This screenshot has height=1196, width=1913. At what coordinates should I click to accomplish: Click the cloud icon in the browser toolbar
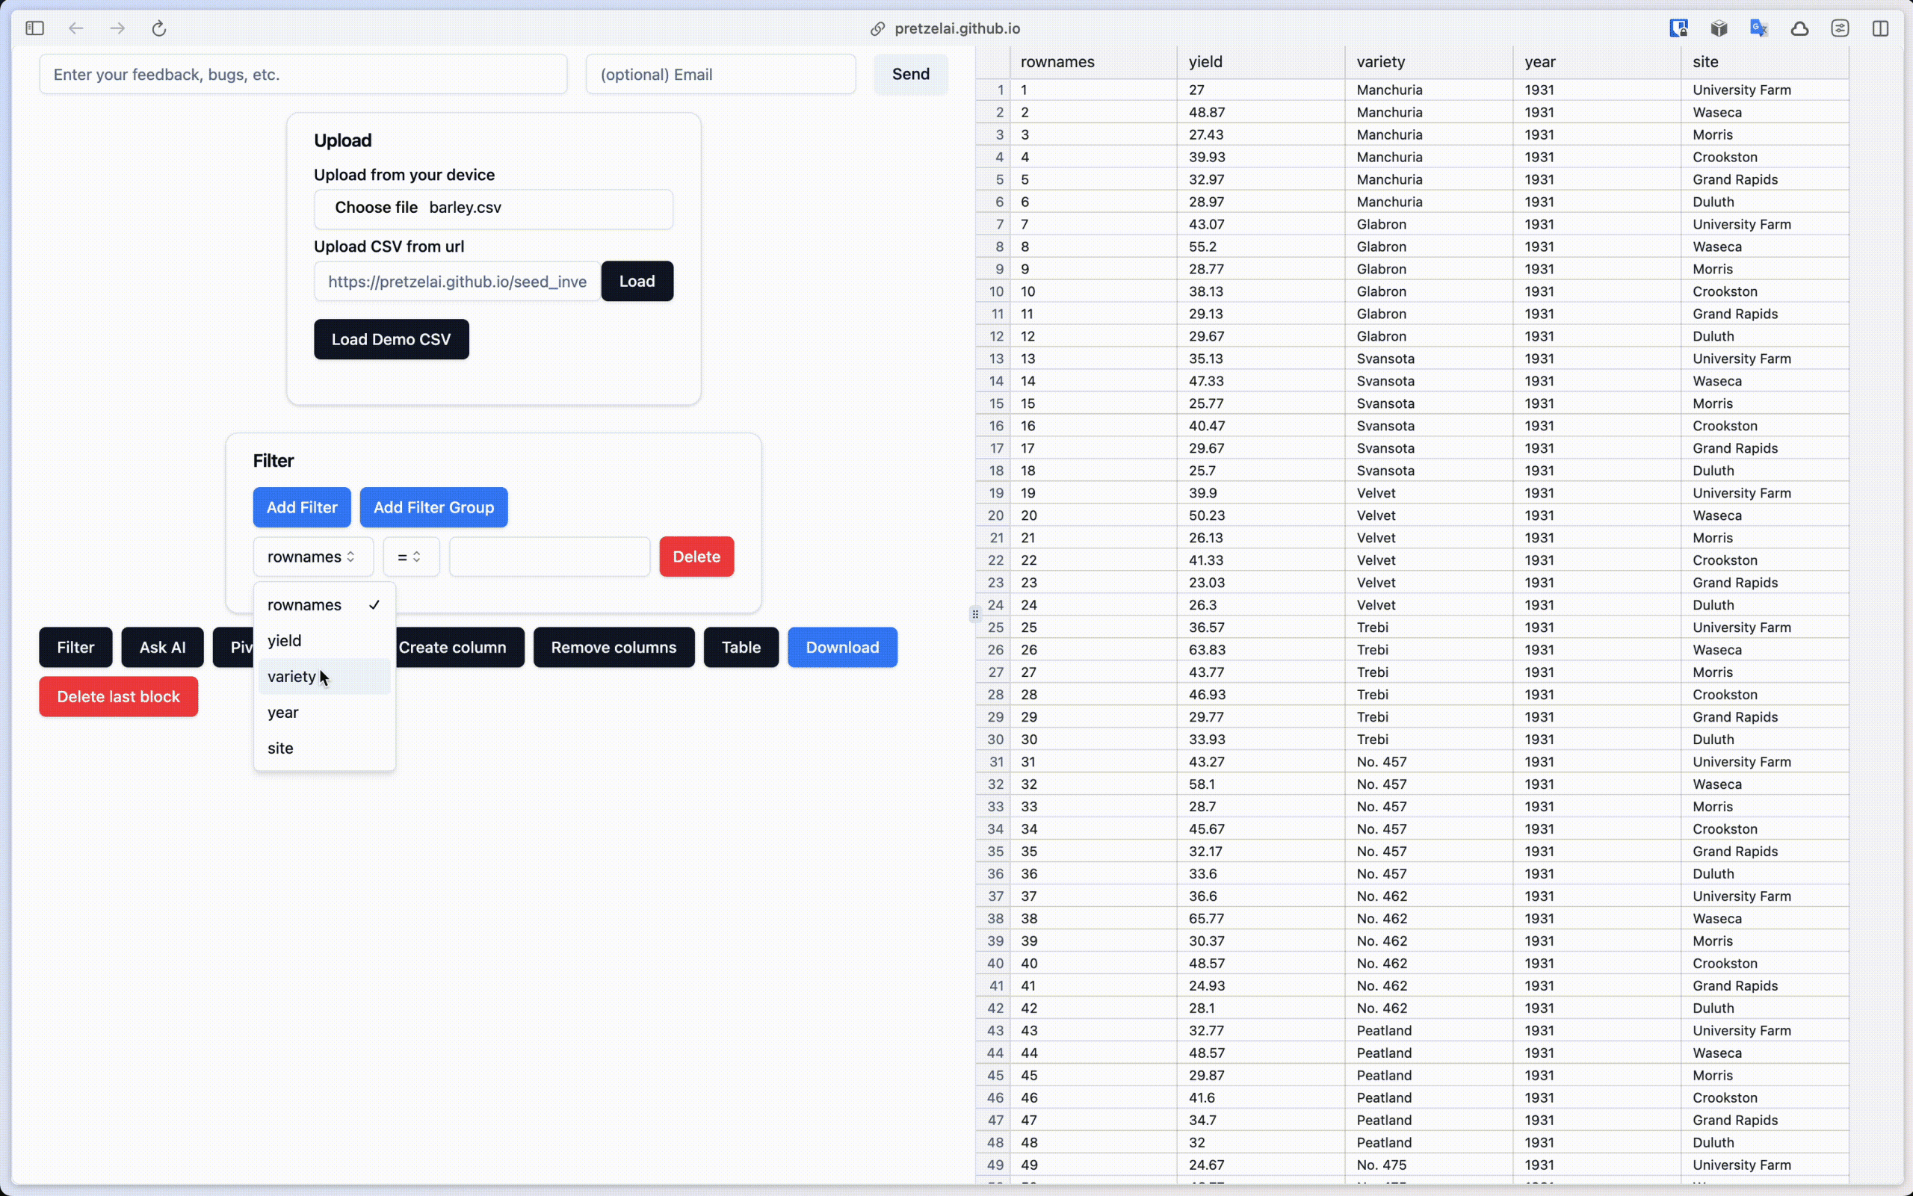pos(1799,28)
